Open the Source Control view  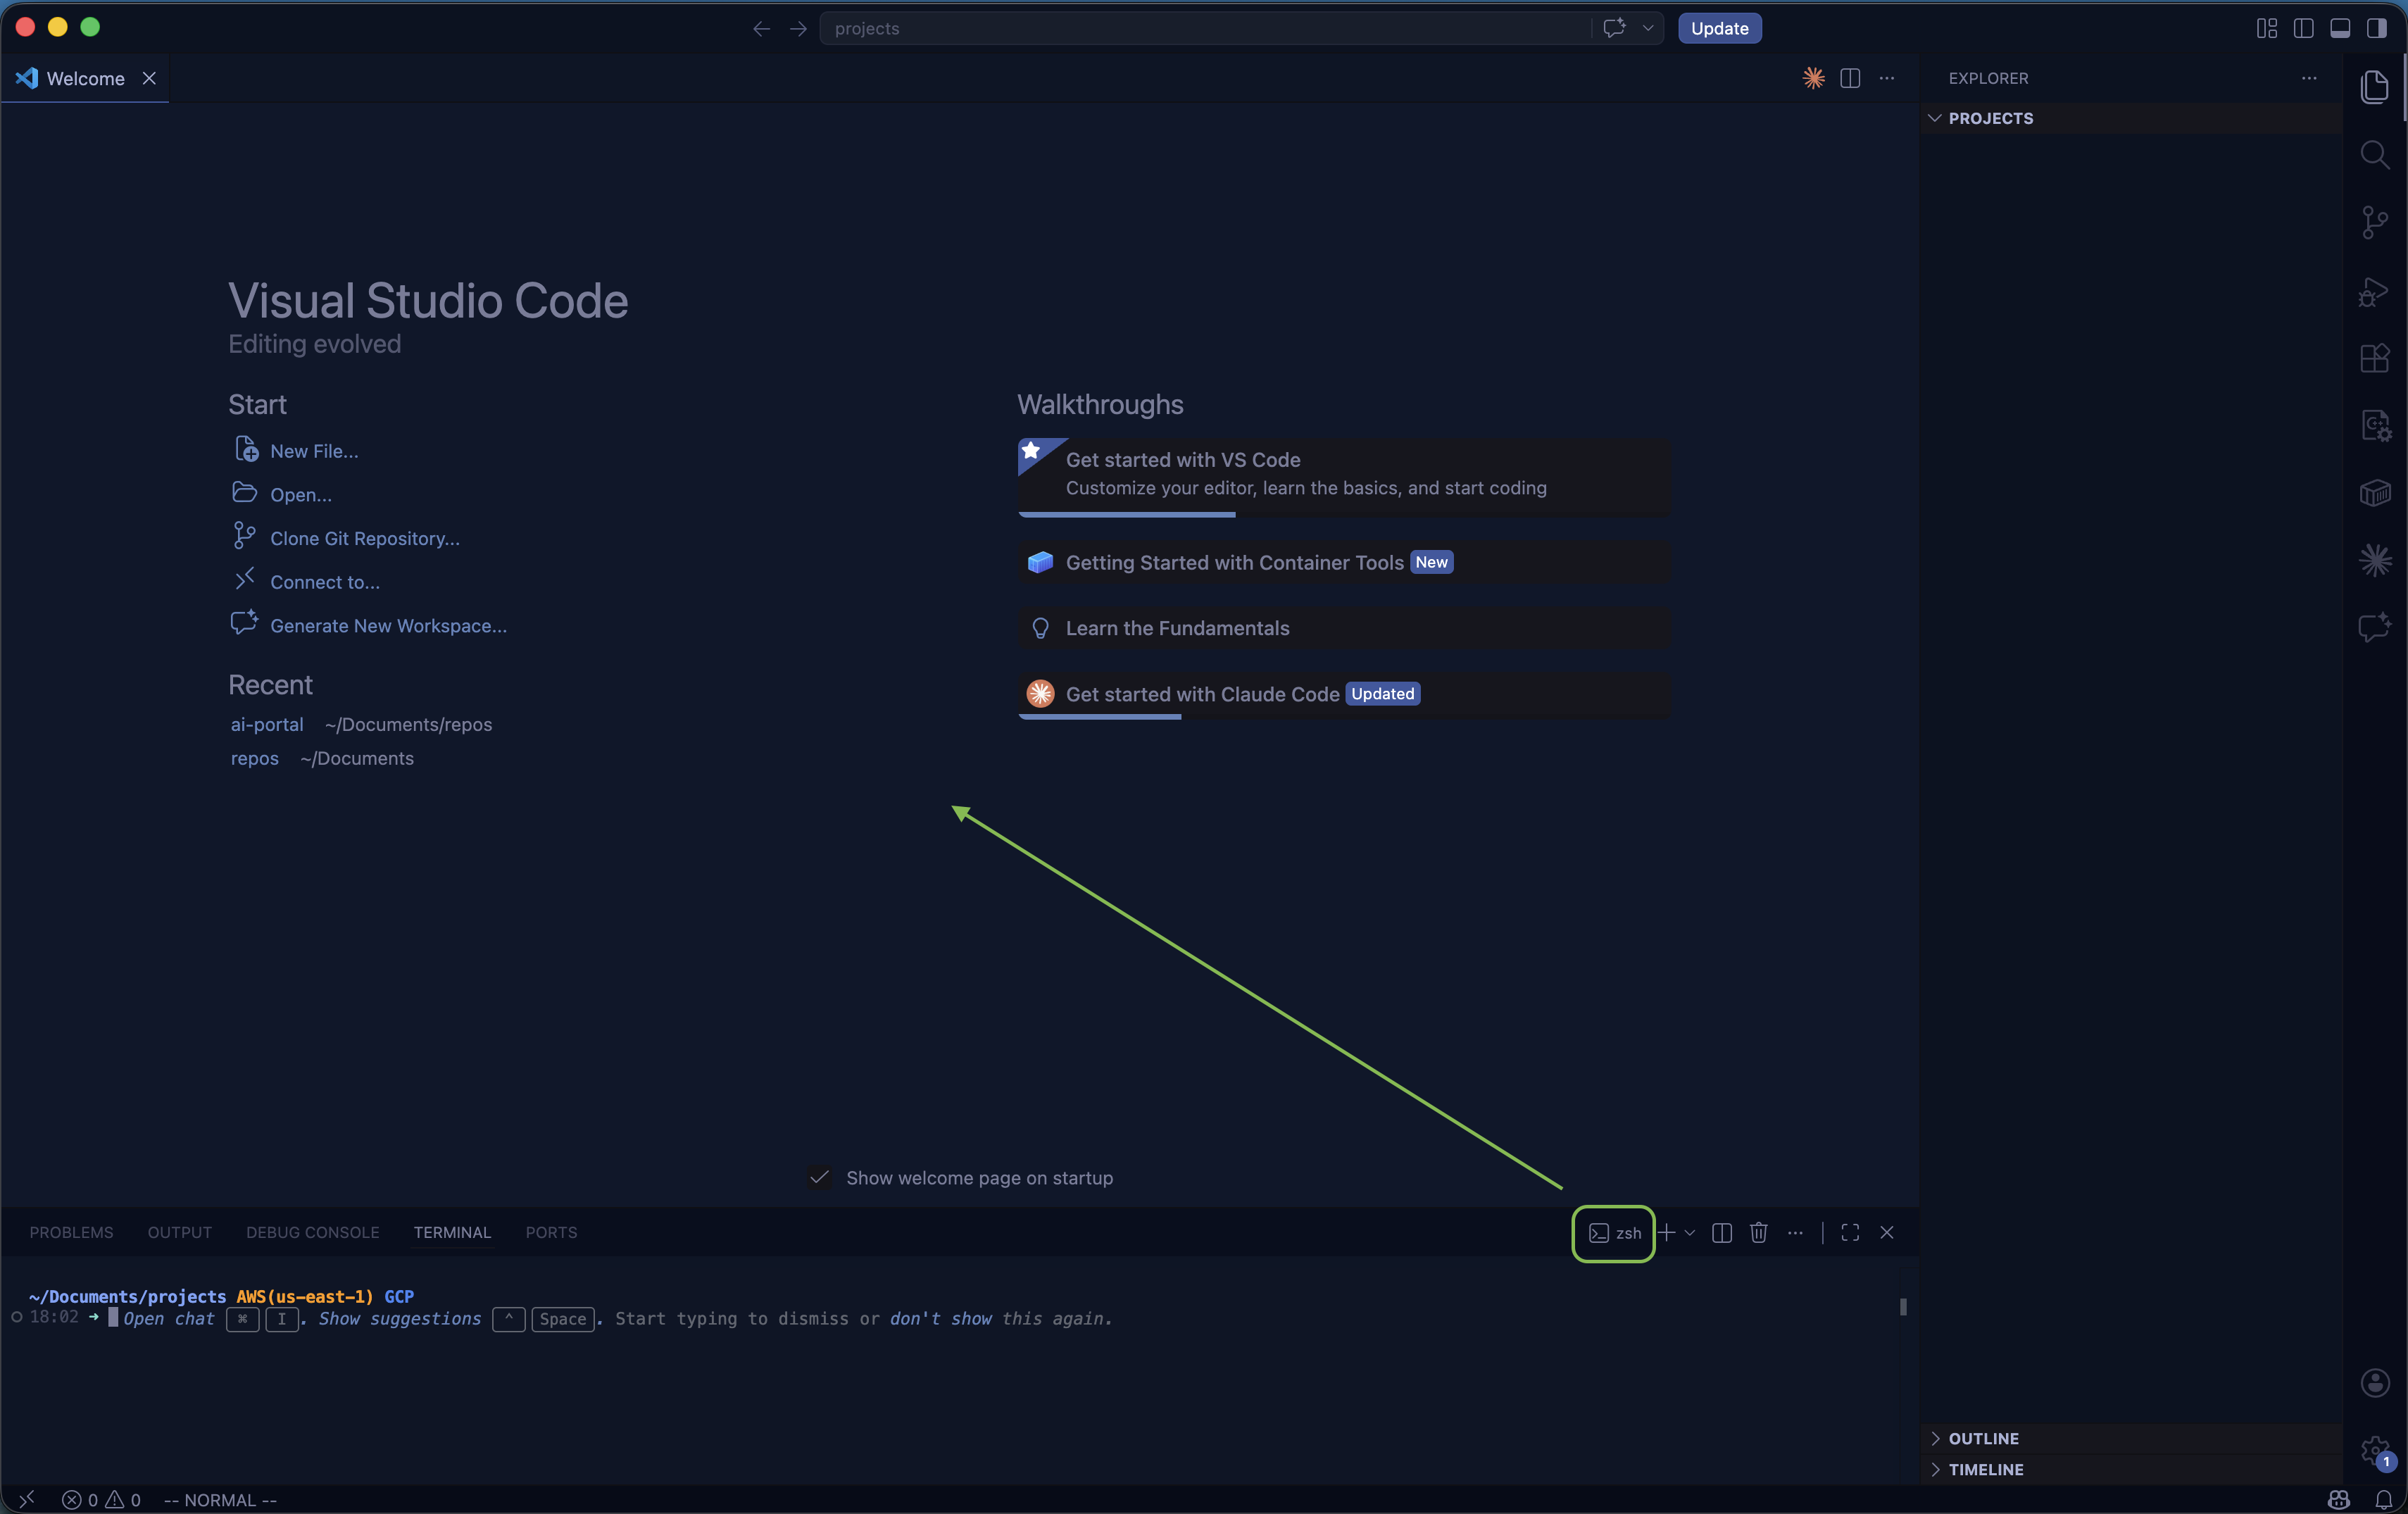pos(2374,222)
